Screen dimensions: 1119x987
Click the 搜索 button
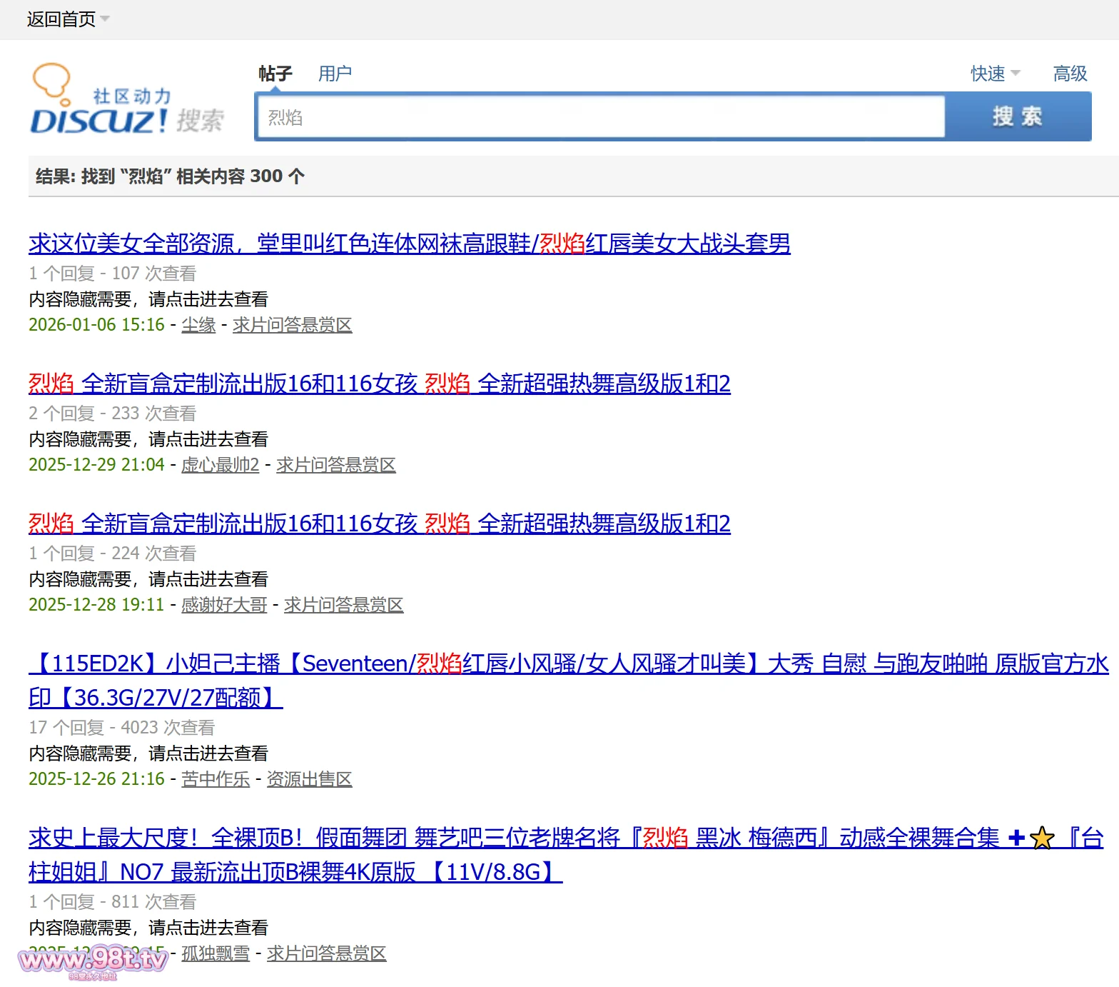pyautogui.click(x=1018, y=116)
